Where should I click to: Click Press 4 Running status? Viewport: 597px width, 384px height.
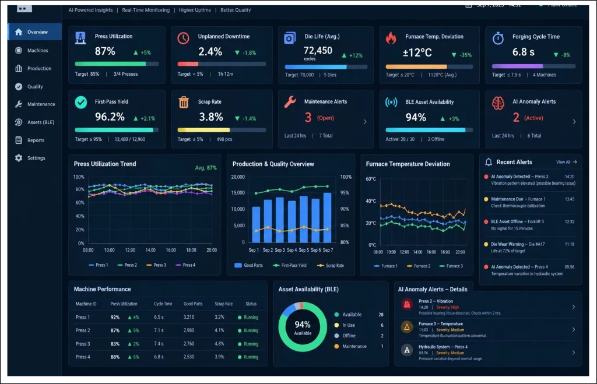click(248, 357)
